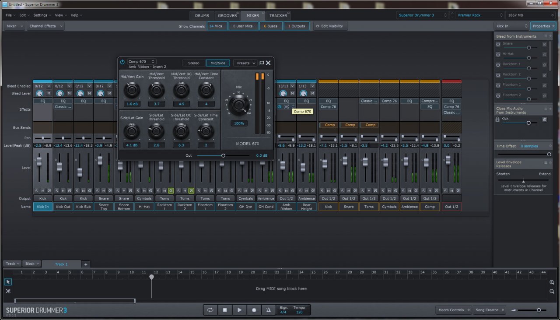Click the Record button
560x320 pixels.
tap(254, 310)
